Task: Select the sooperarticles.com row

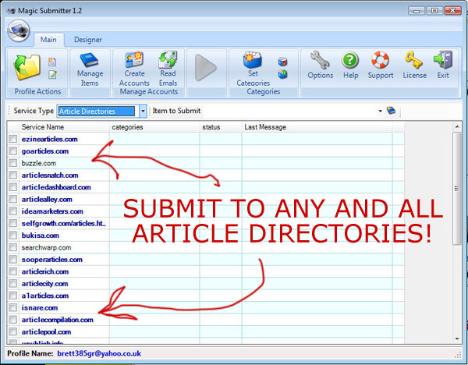Action: tap(206, 260)
